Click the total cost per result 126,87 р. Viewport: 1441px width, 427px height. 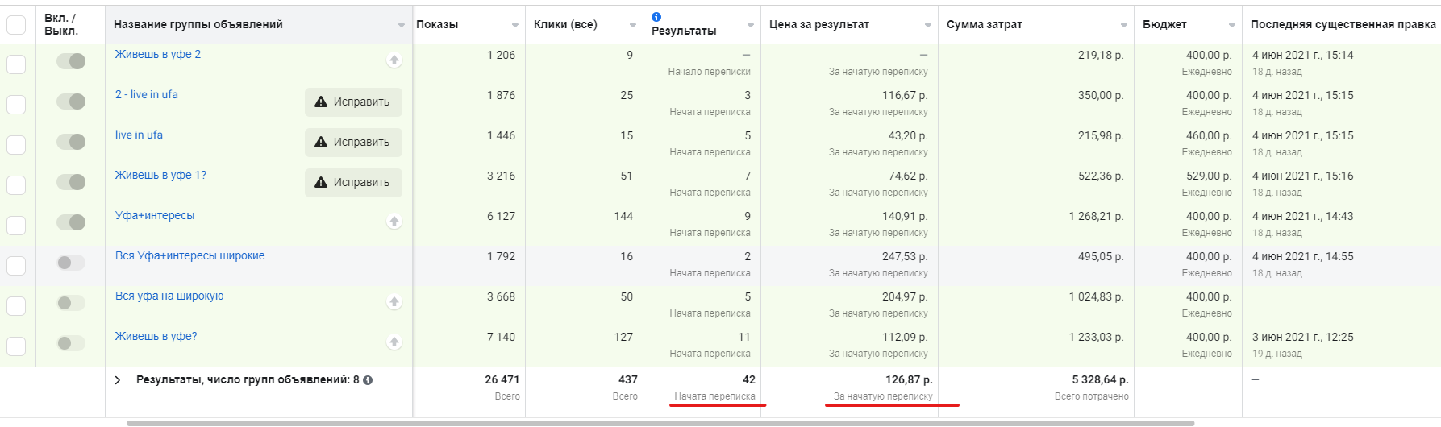click(x=909, y=380)
